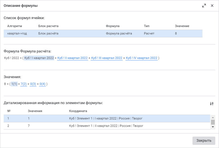Select the 0(3) value link
The image size is (219, 148).
(33, 84)
